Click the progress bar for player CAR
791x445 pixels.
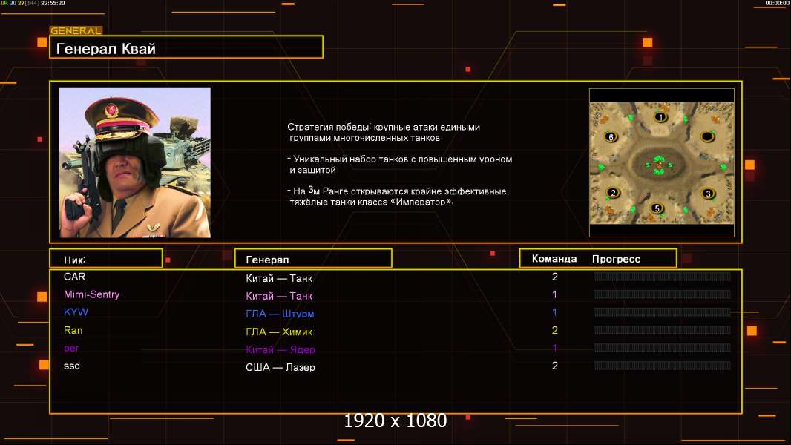pos(662,276)
